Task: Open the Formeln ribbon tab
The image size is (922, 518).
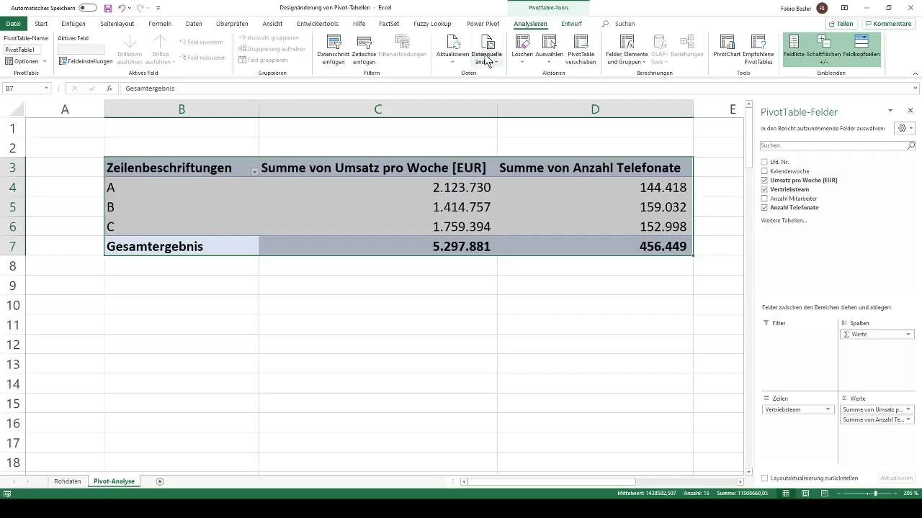Action: (160, 24)
